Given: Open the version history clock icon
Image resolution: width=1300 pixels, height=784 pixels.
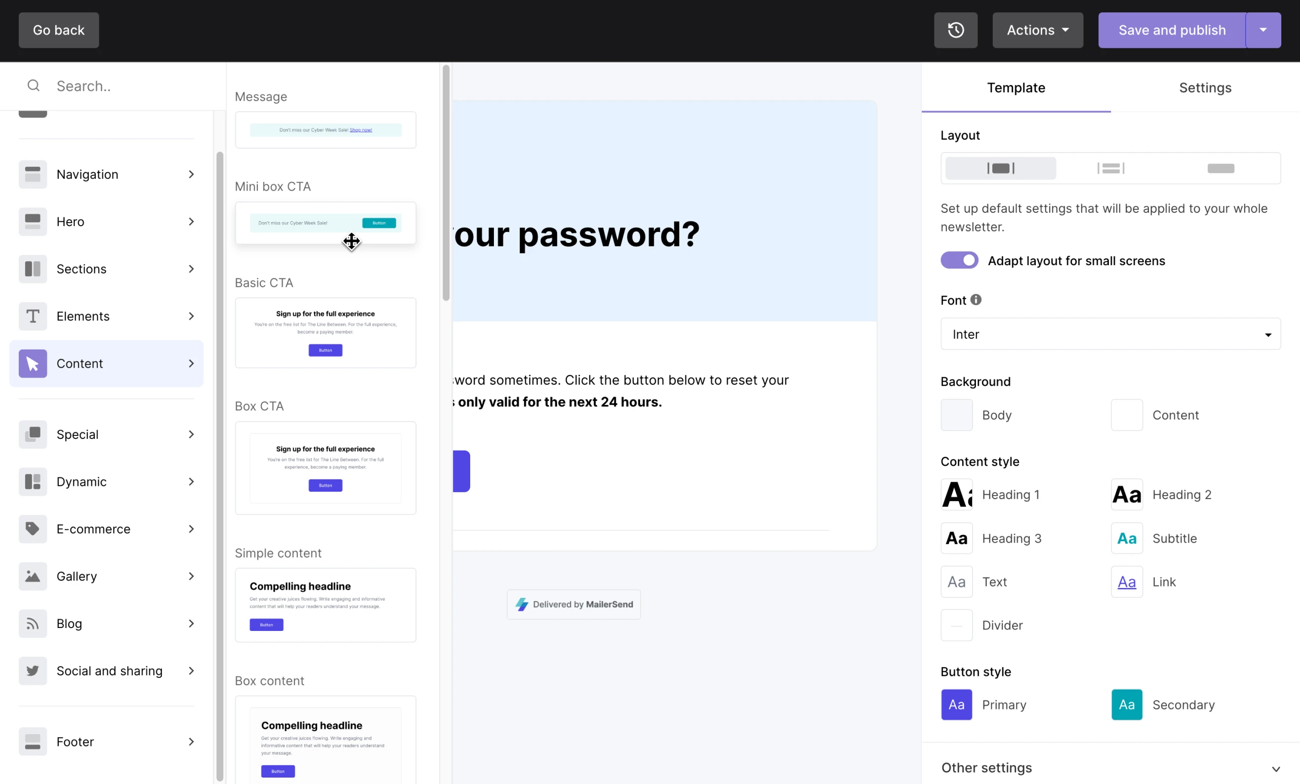Looking at the screenshot, I should 955,30.
